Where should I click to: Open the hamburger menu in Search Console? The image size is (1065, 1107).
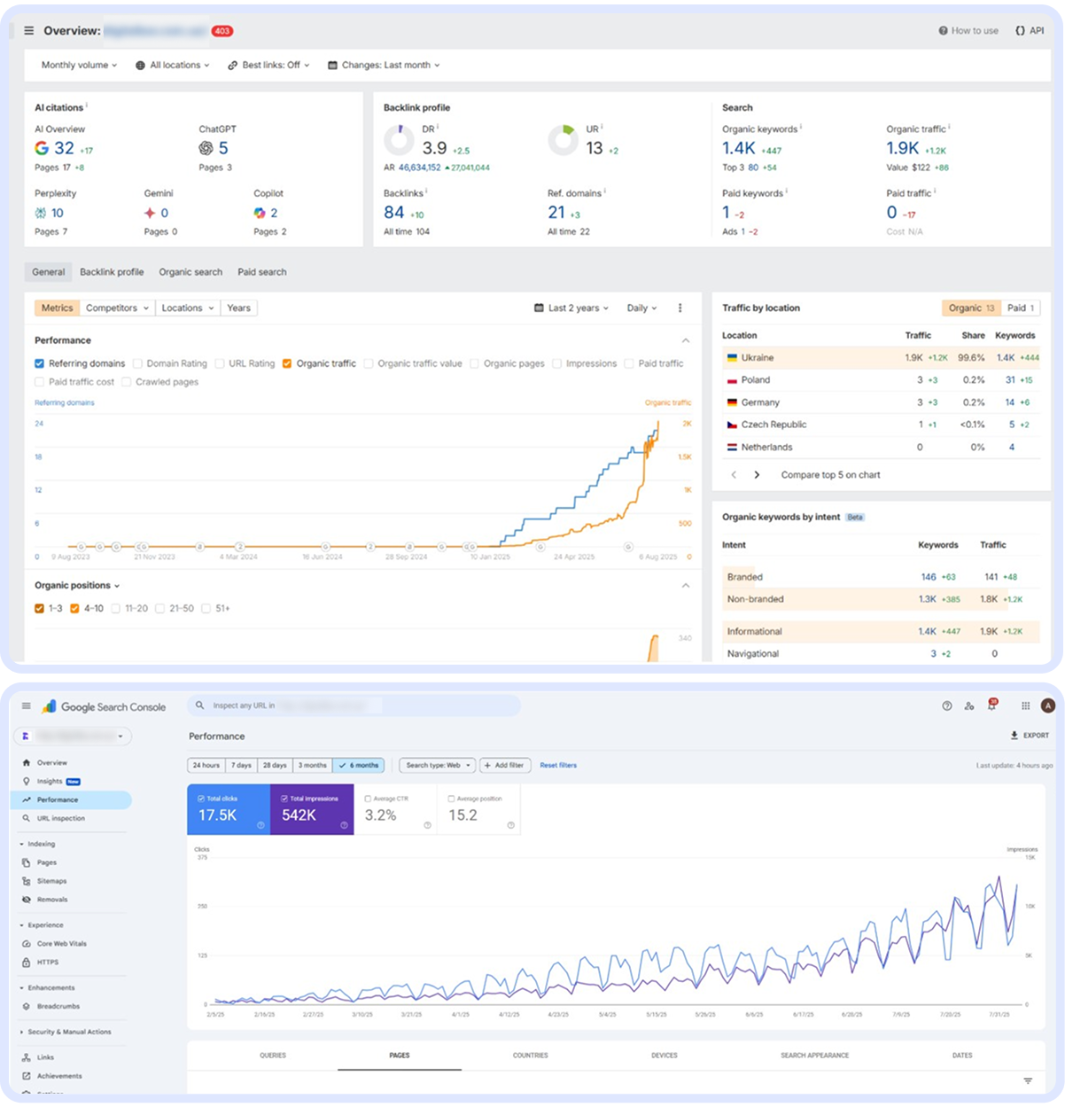pyautogui.click(x=26, y=706)
